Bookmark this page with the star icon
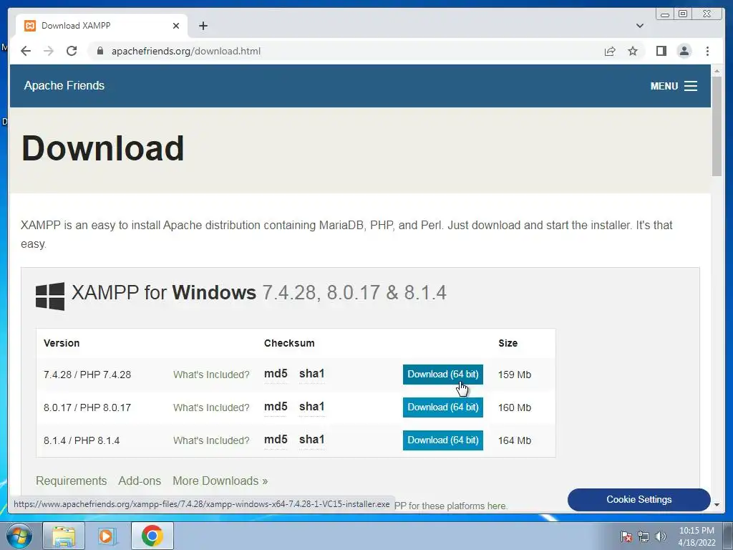 [633, 51]
